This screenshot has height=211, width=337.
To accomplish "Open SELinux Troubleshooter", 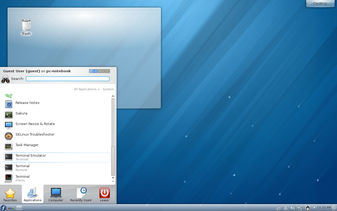I will pyautogui.click(x=57, y=136).
